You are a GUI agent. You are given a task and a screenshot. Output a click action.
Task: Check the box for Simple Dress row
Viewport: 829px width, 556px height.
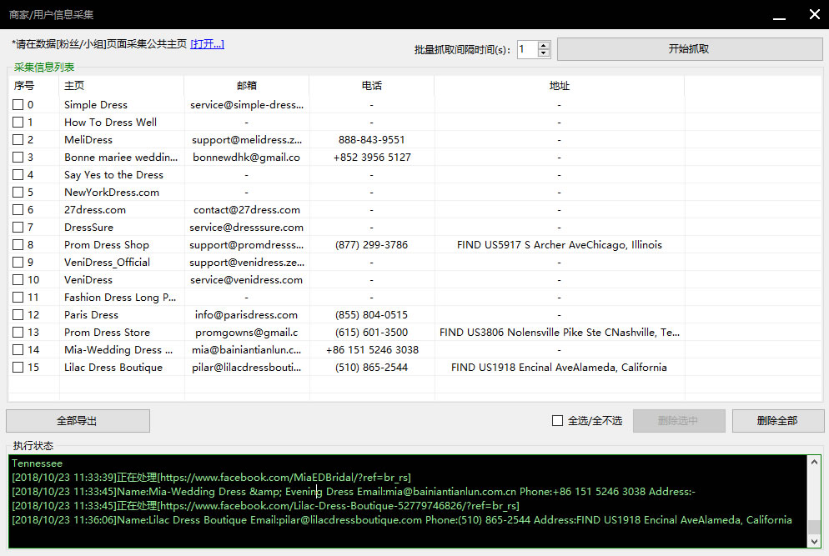18,105
